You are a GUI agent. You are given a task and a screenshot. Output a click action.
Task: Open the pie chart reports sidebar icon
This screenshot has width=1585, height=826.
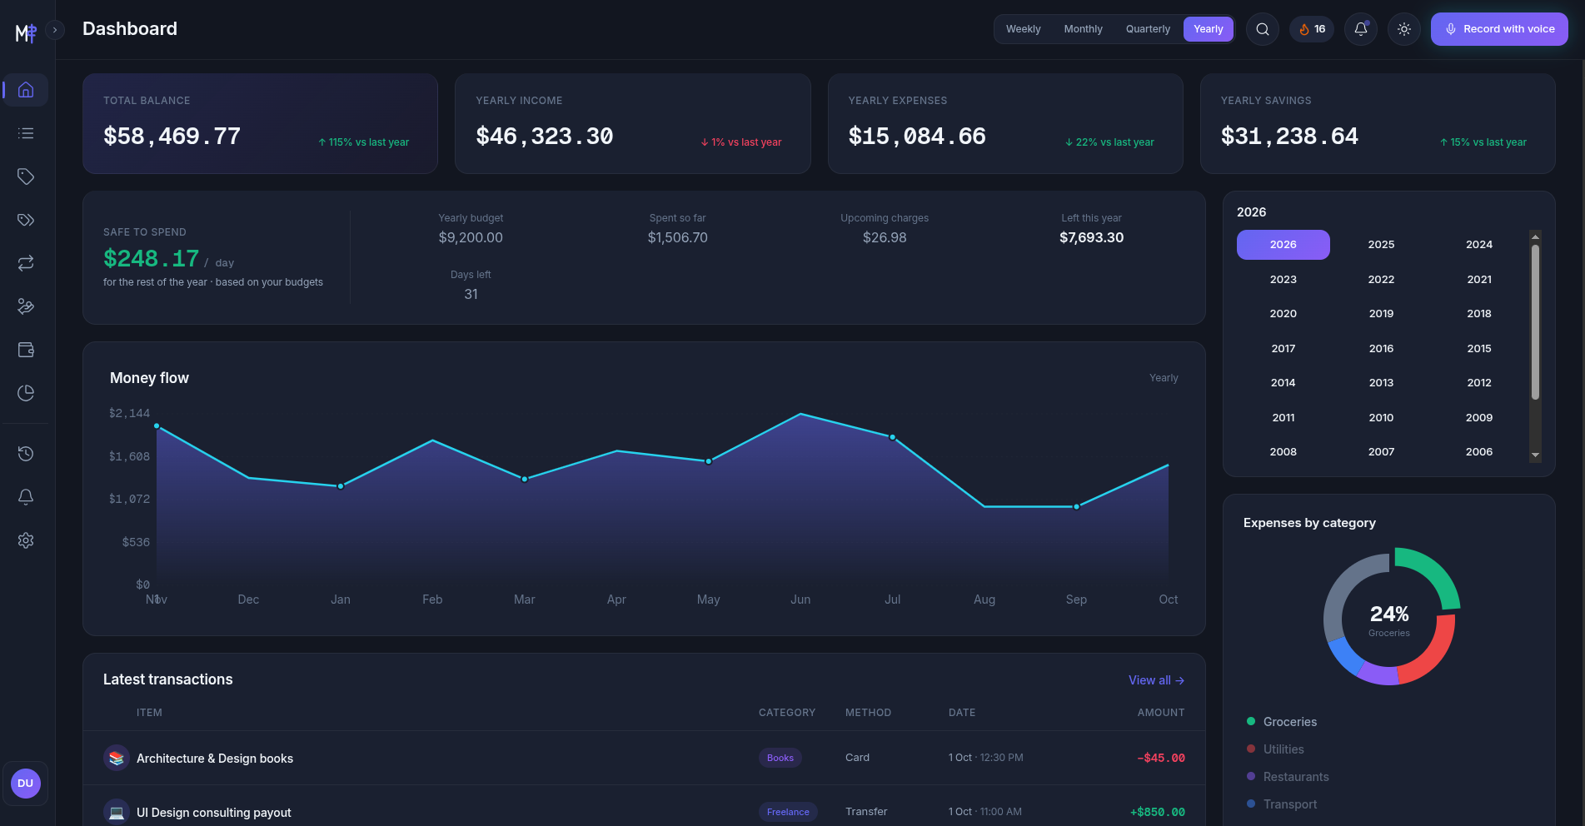tap(26, 393)
